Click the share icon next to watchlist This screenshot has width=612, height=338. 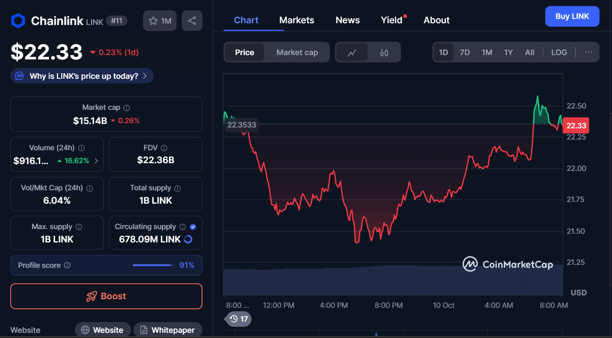[x=192, y=21]
